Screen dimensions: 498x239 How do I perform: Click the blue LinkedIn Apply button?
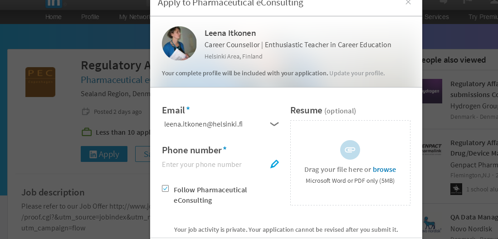pos(104,154)
